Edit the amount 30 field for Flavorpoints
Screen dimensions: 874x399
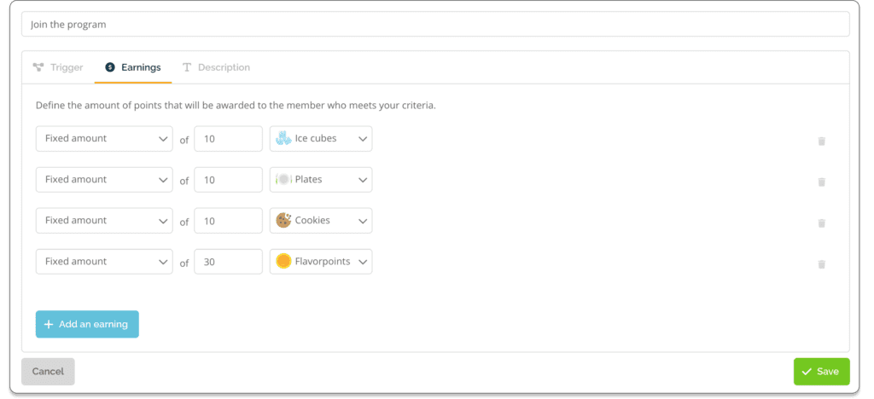point(228,262)
